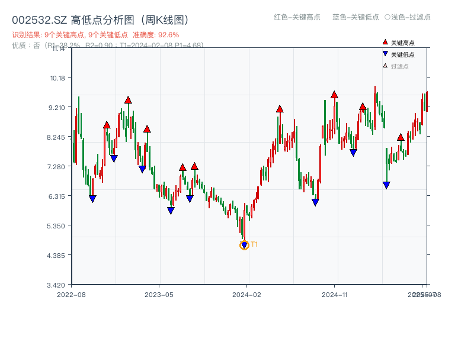Toggle the 关键低点 legend label
Image resolution: width=474 pixels, height=355 pixels.
(403, 54)
